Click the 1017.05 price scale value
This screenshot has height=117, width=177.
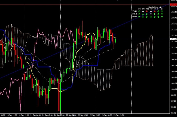coord(174,30)
